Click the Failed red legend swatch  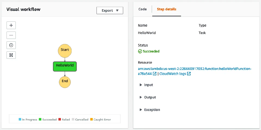point(60,119)
